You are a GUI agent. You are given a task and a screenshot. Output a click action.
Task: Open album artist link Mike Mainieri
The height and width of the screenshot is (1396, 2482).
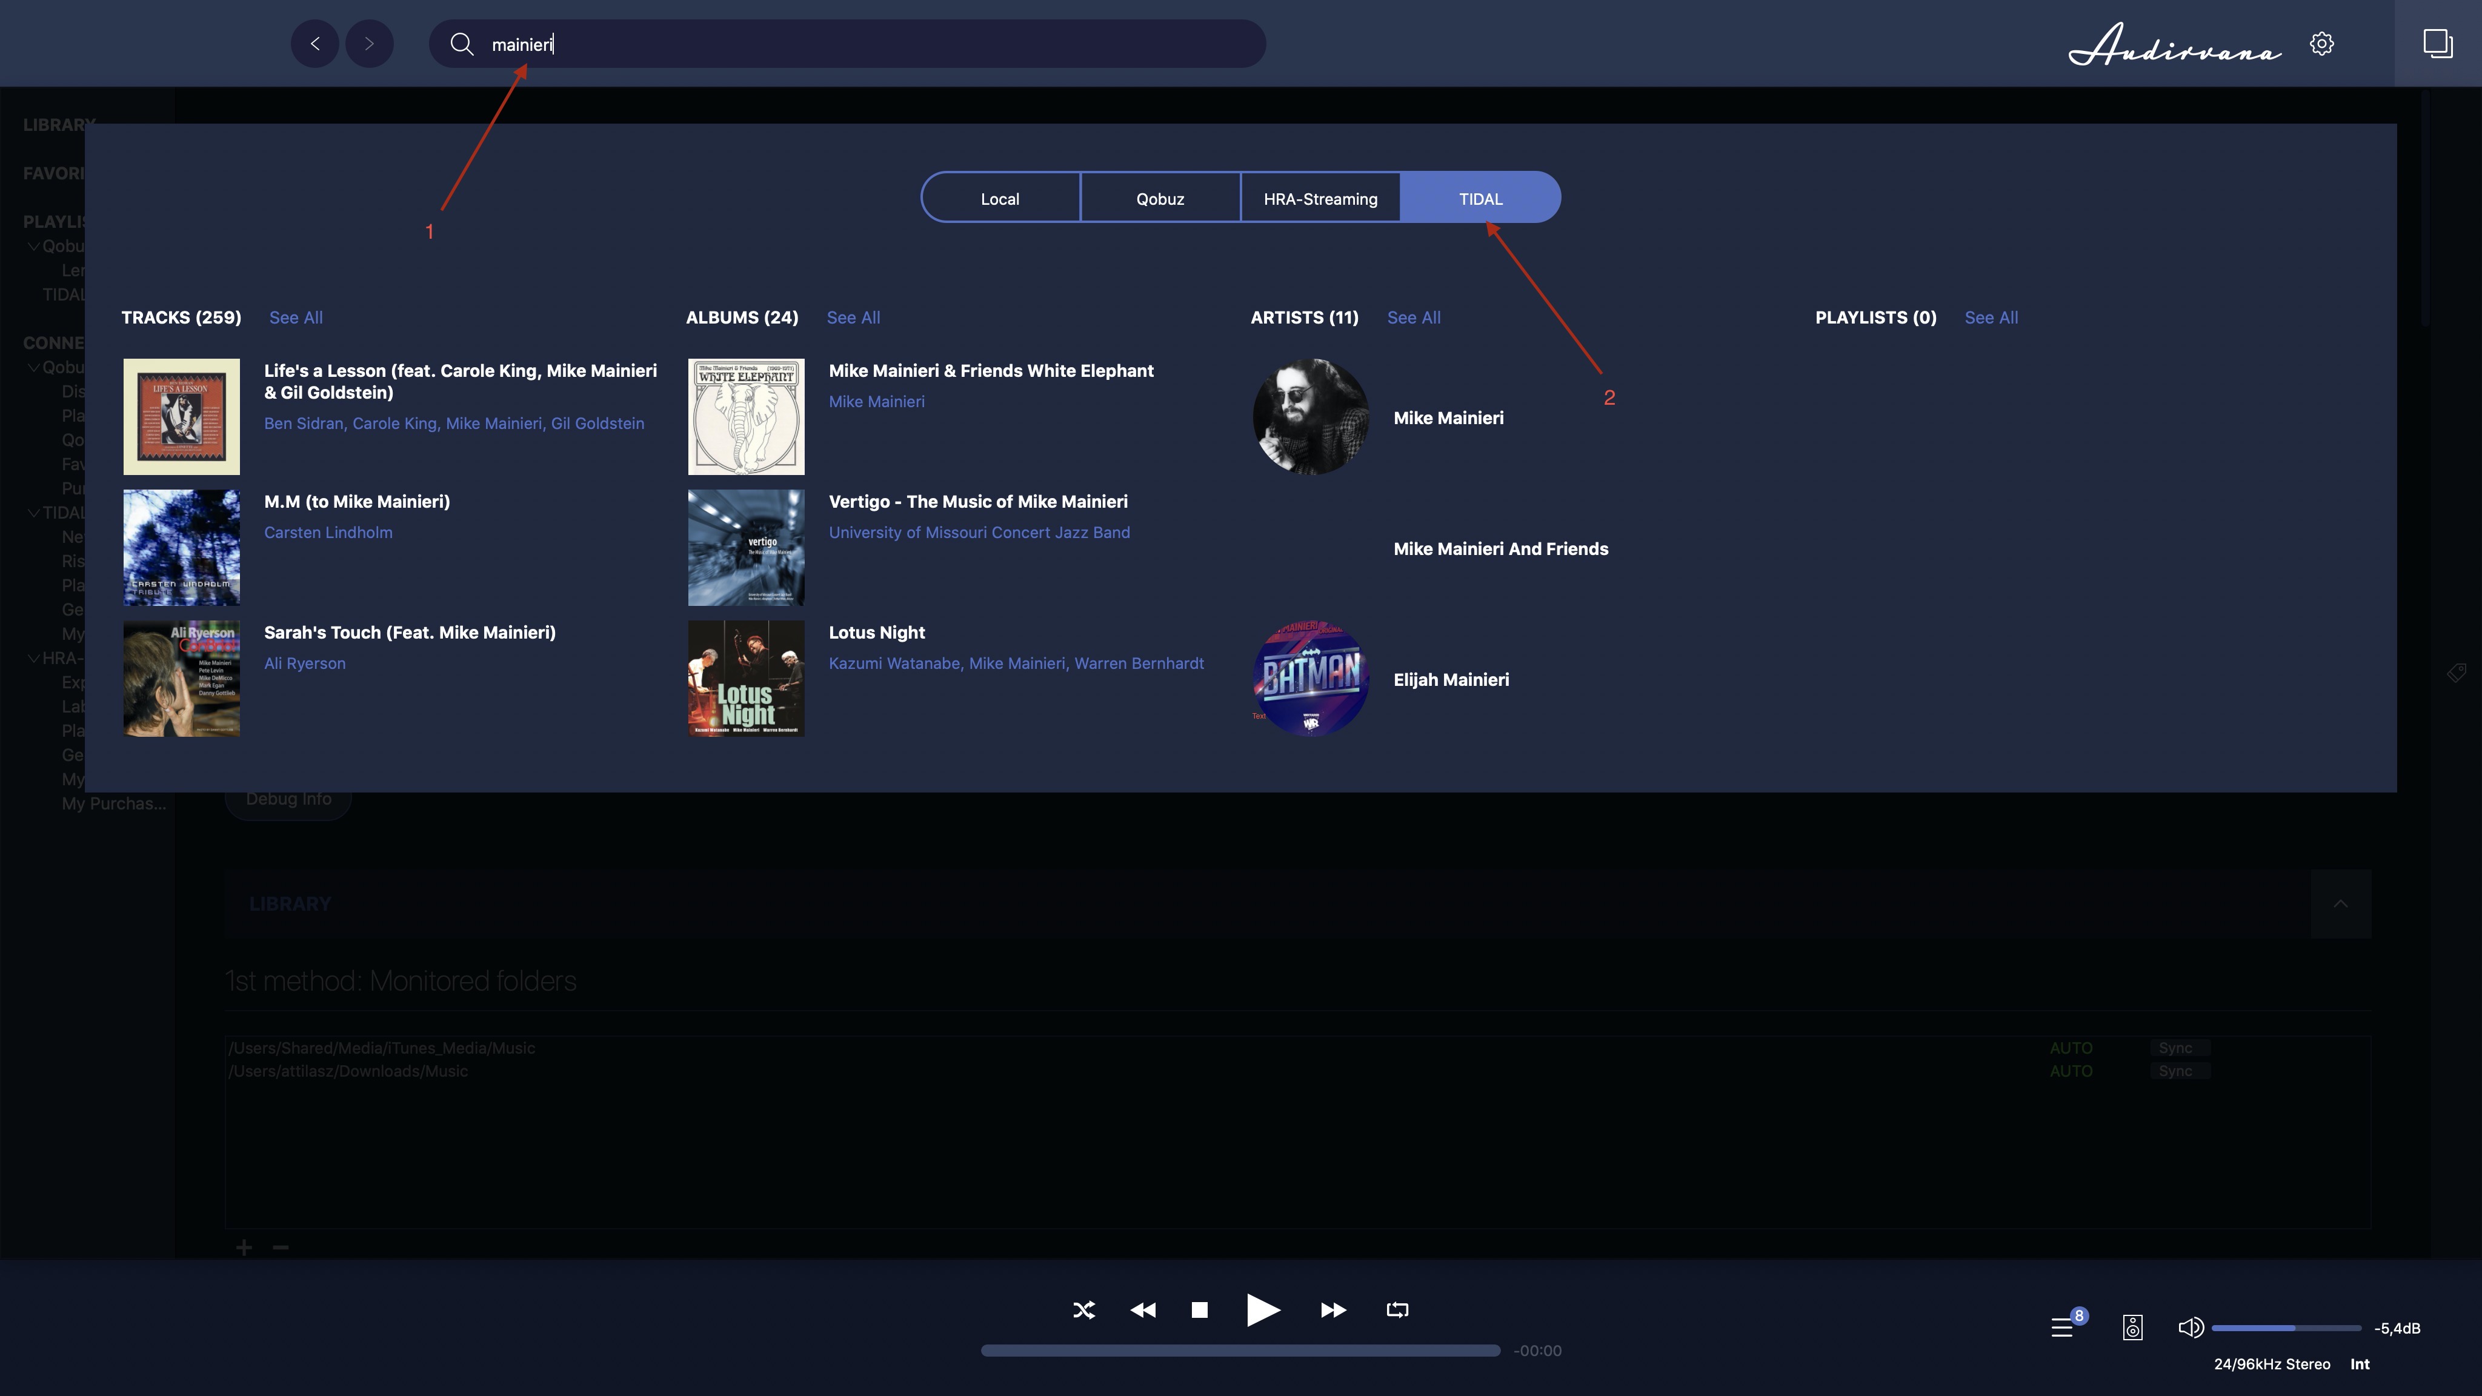pos(876,402)
